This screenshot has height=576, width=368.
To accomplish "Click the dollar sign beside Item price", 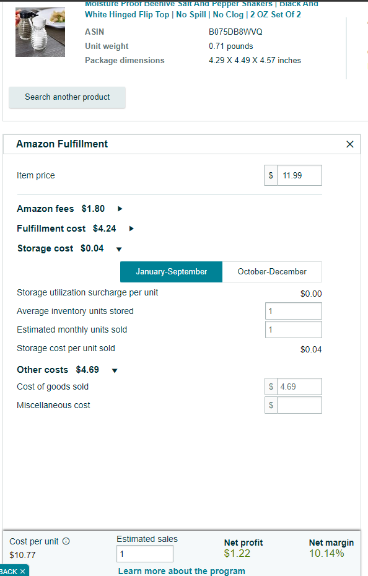I will tap(271, 175).
